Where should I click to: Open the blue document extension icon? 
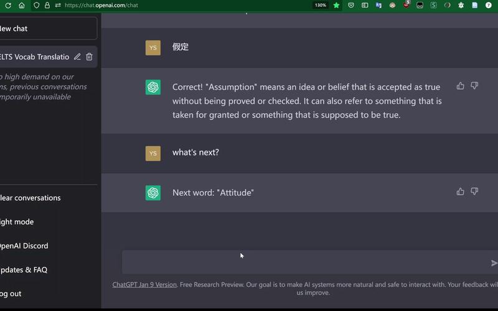(475, 6)
